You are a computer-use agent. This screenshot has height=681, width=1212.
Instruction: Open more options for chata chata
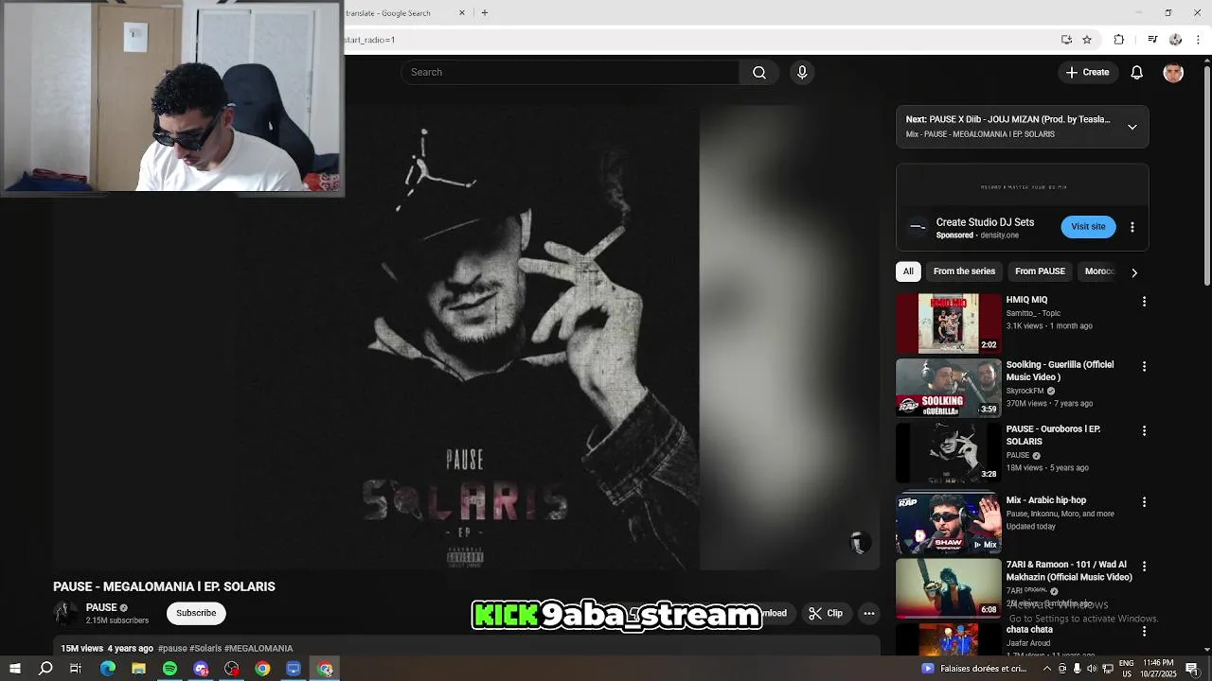tap(1144, 631)
